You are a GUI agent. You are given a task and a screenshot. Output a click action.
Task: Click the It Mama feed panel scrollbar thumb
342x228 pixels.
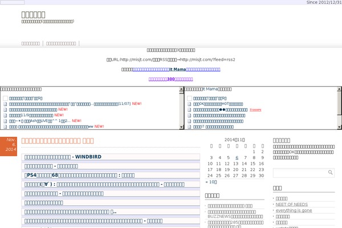tap(339, 103)
